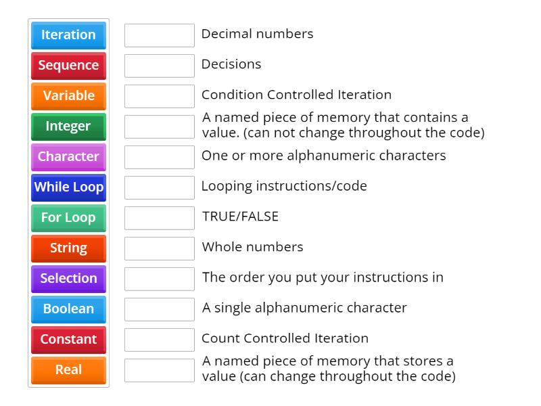541x406 pixels.
Task: Click the Boolean tile
Action: [68, 309]
